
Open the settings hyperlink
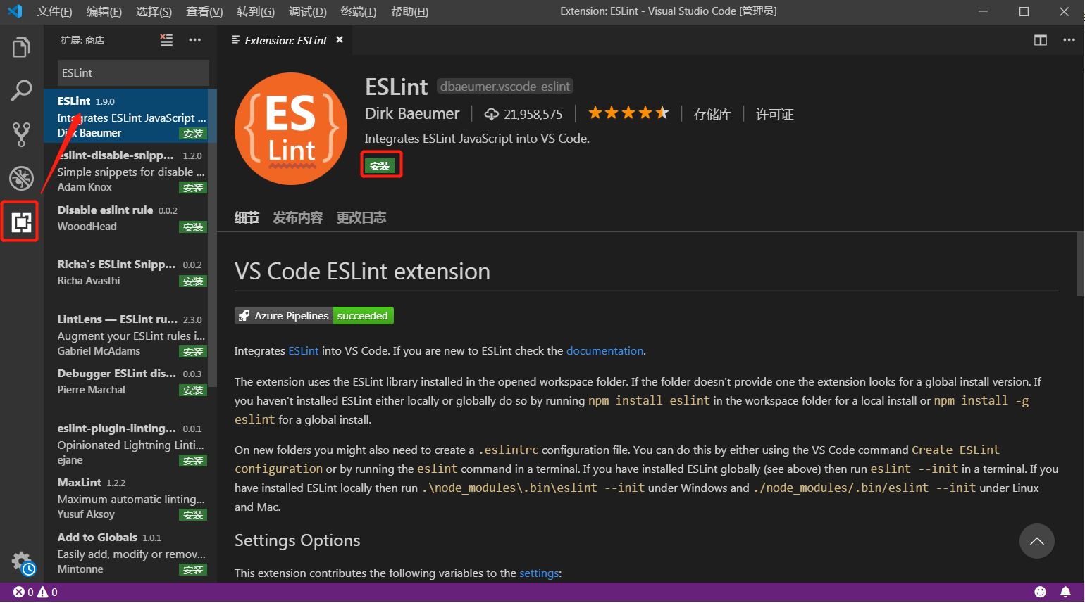pos(539,573)
